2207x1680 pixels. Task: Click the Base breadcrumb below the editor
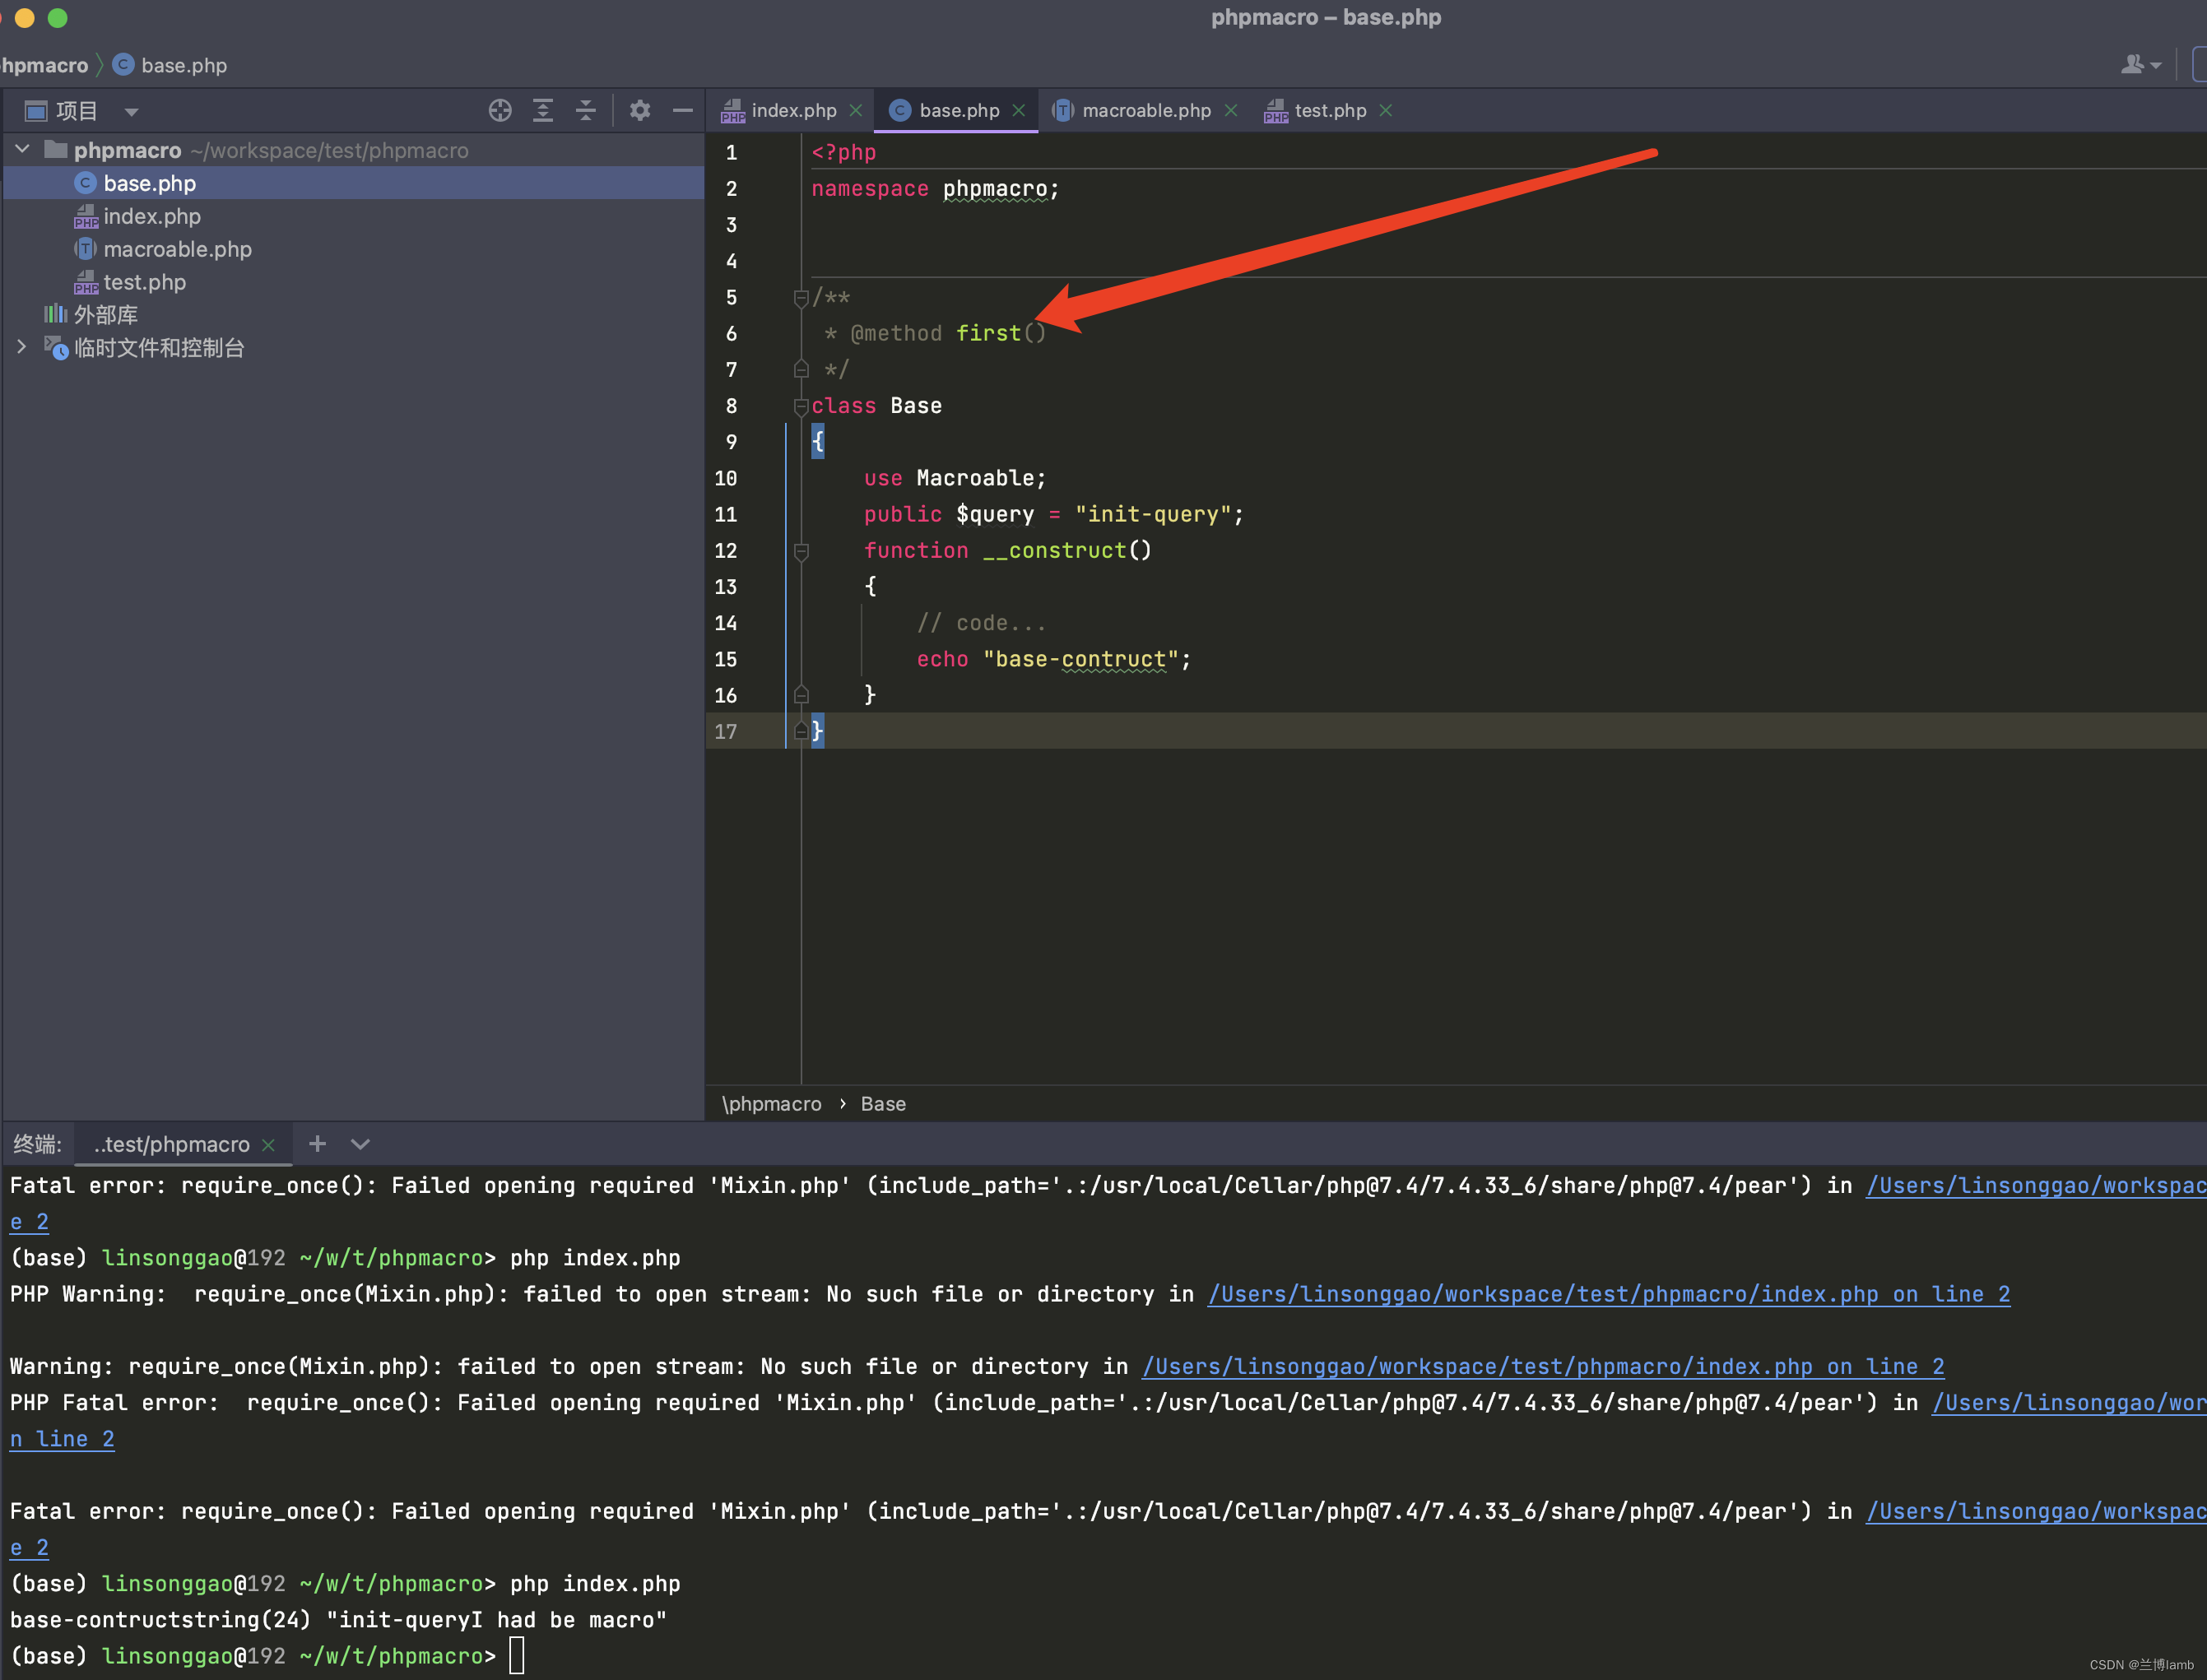882,1103
